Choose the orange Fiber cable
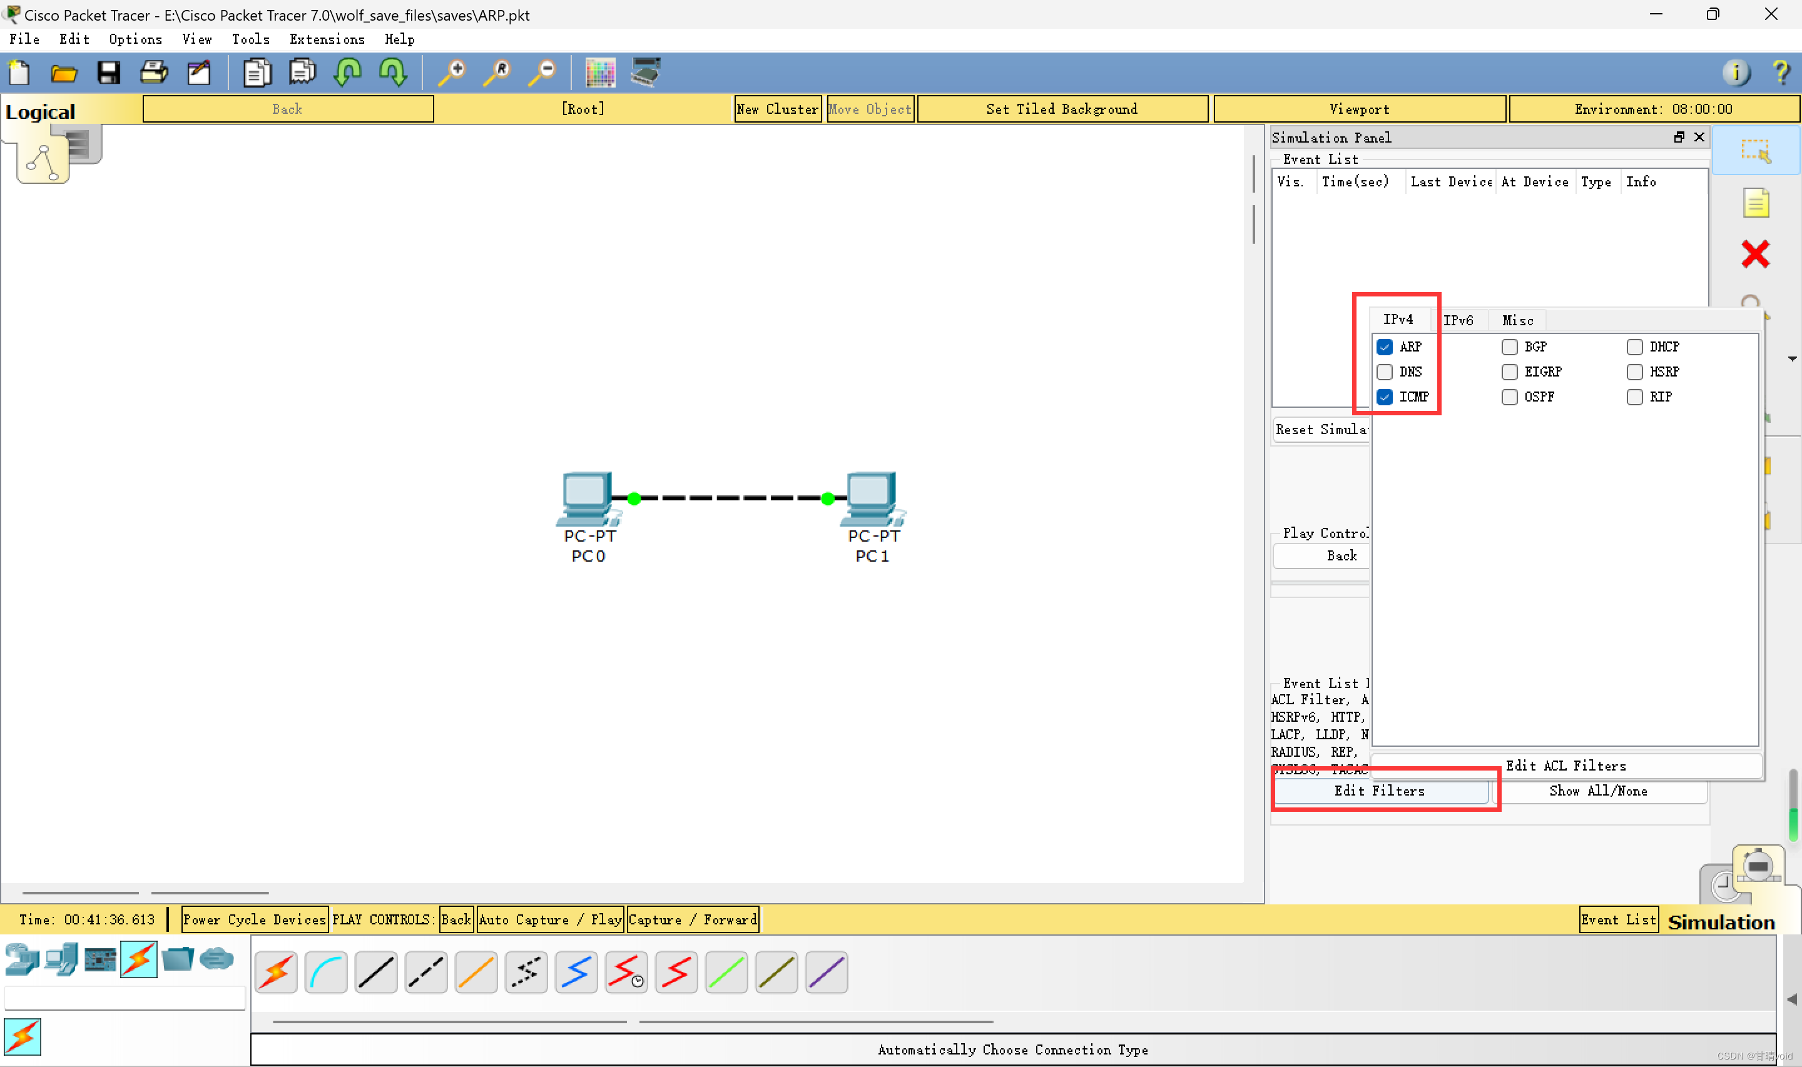Screen dimensions: 1802x1067 coord(476,972)
